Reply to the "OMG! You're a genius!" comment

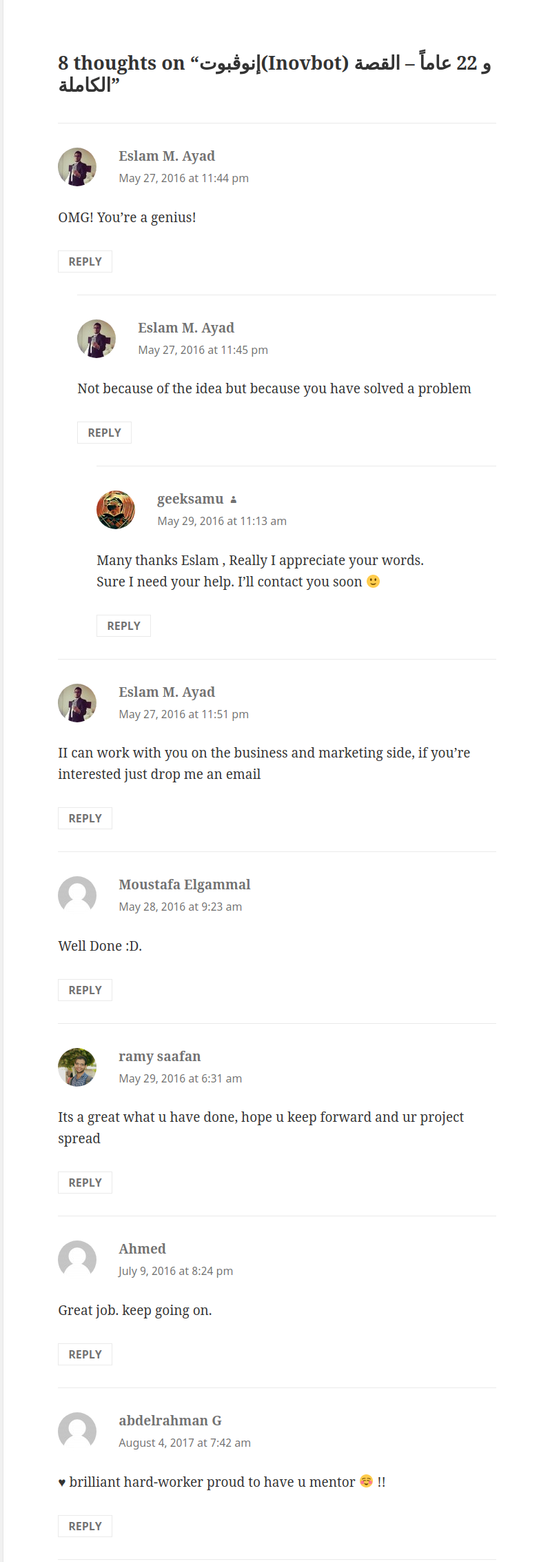coord(85,261)
